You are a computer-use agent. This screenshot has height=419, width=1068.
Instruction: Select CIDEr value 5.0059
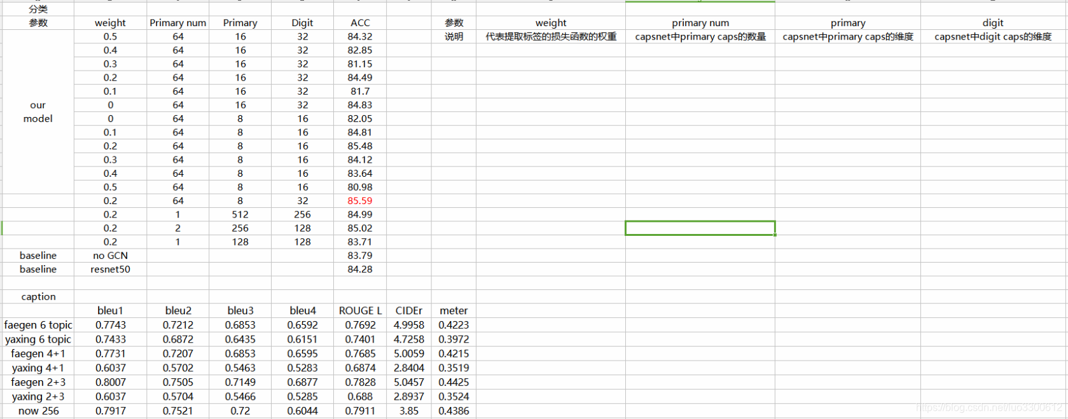pyautogui.click(x=409, y=354)
